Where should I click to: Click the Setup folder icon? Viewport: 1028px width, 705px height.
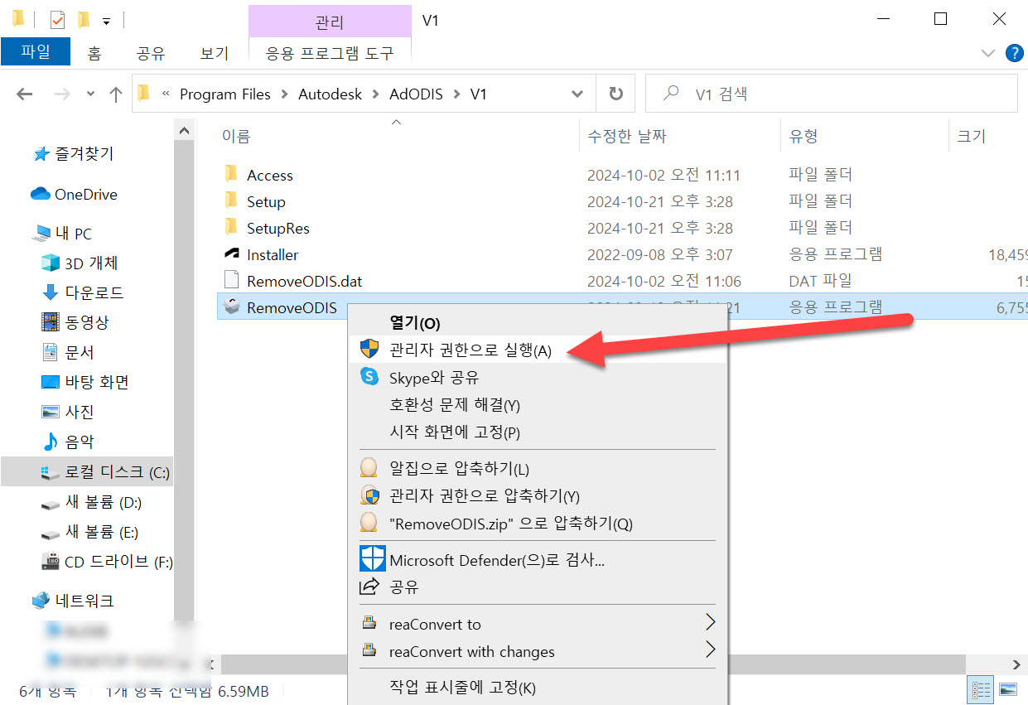coord(230,200)
